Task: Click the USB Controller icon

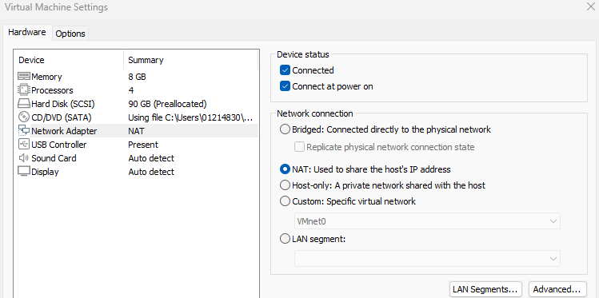Action: 24,145
